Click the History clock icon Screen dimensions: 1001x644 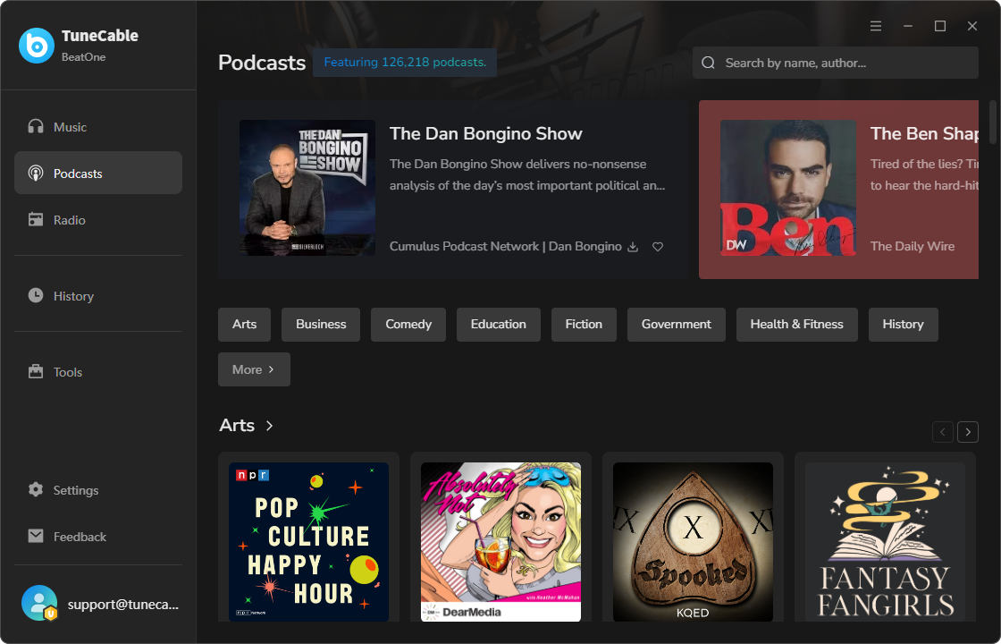[36, 295]
